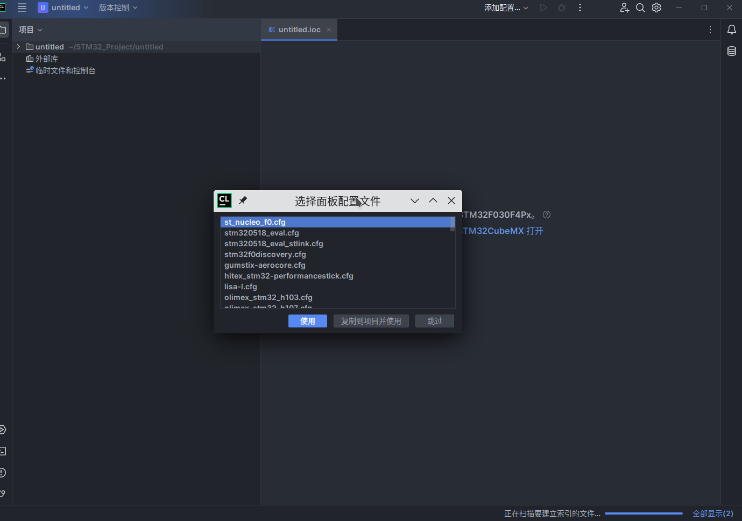
Task: Open the more actions menu beside Debug
Action: [580, 8]
